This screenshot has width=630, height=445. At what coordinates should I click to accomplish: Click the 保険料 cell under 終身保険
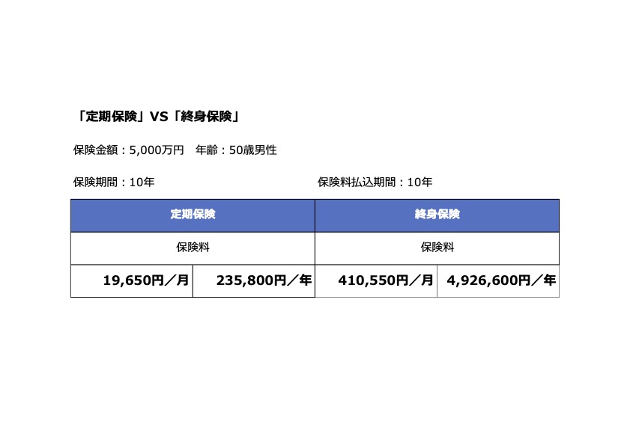click(x=437, y=248)
